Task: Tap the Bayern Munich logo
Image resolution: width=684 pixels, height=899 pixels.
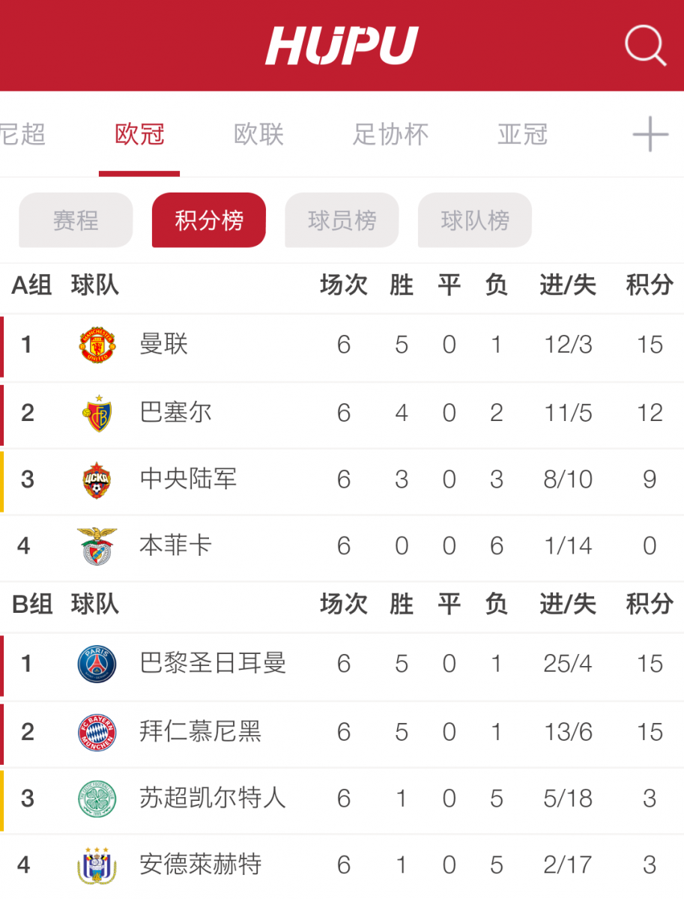Action: coord(98,731)
